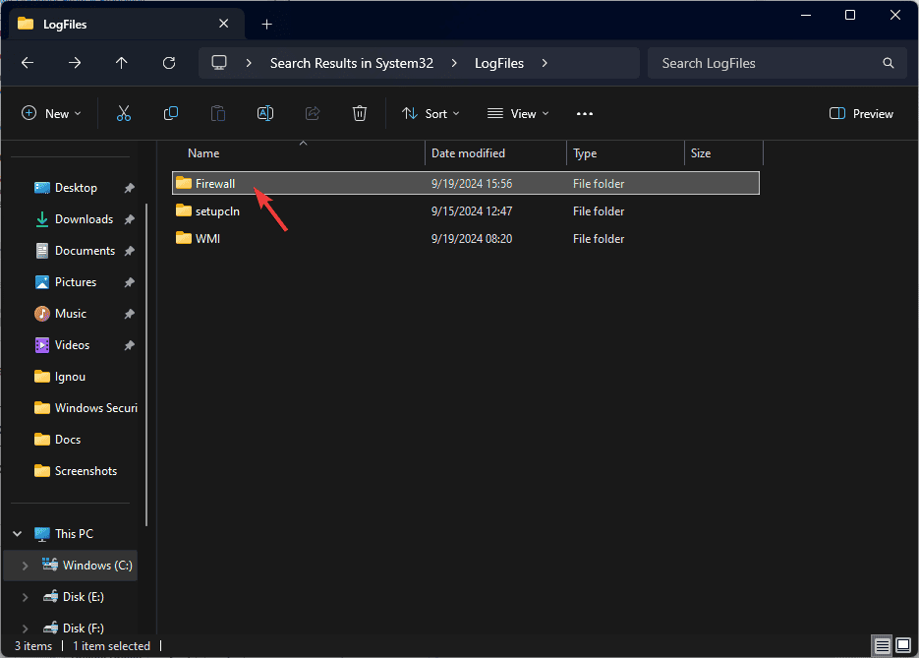Collapse the This PC tree node
This screenshot has width=919, height=658.
[x=18, y=534]
